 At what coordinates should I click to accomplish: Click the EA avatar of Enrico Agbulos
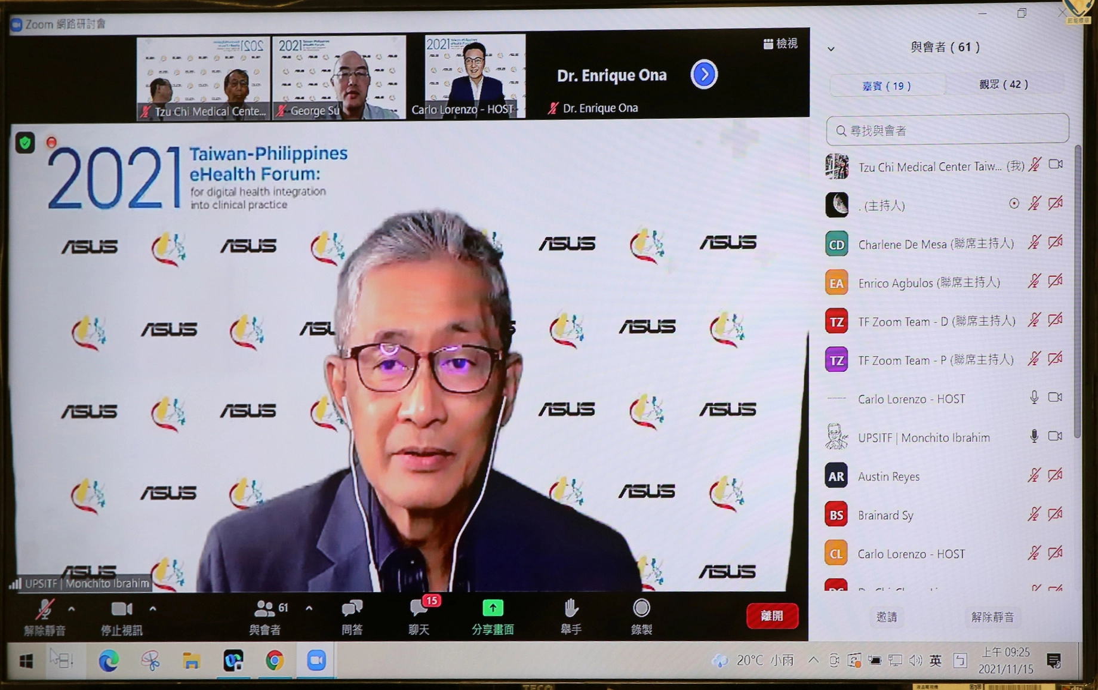(x=836, y=283)
